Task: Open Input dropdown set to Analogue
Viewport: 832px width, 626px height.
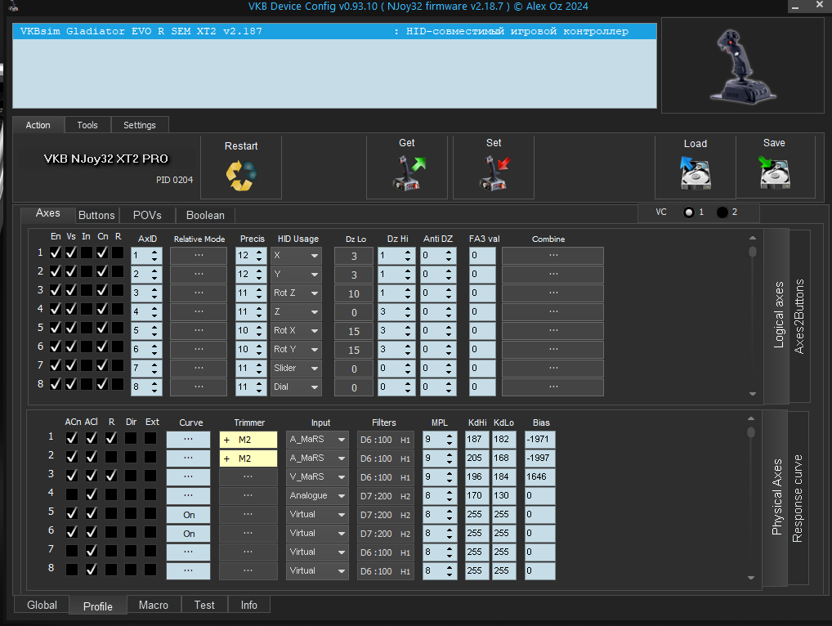Action: point(317,495)
